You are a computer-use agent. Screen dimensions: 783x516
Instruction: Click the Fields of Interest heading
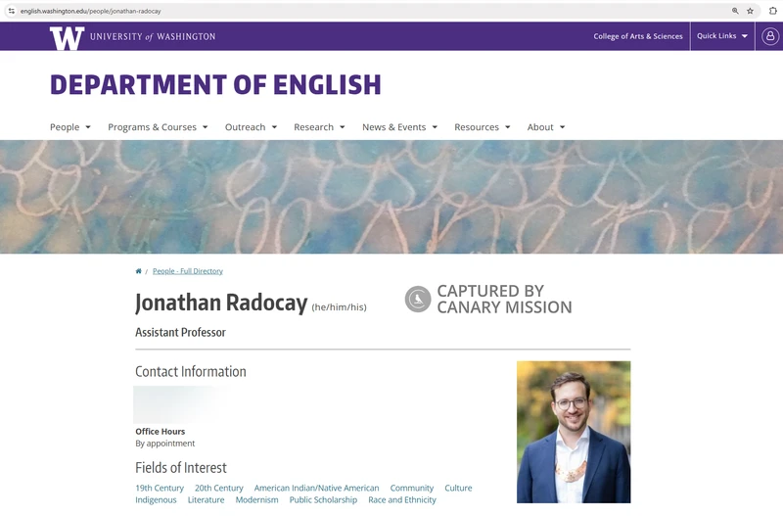[181, 468]
